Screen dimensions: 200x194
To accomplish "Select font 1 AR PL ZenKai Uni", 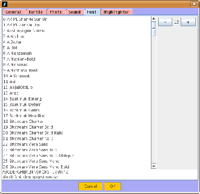I will 77,25.
